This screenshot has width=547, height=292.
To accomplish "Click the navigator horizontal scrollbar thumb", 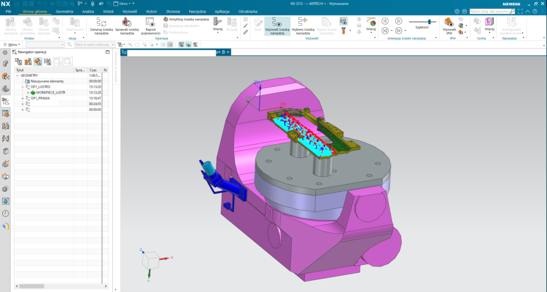I will (x=32, y=286).
